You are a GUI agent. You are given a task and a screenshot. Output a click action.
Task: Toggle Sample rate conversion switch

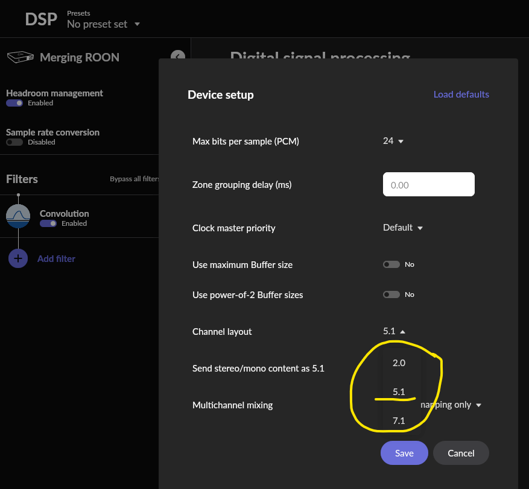14,142
